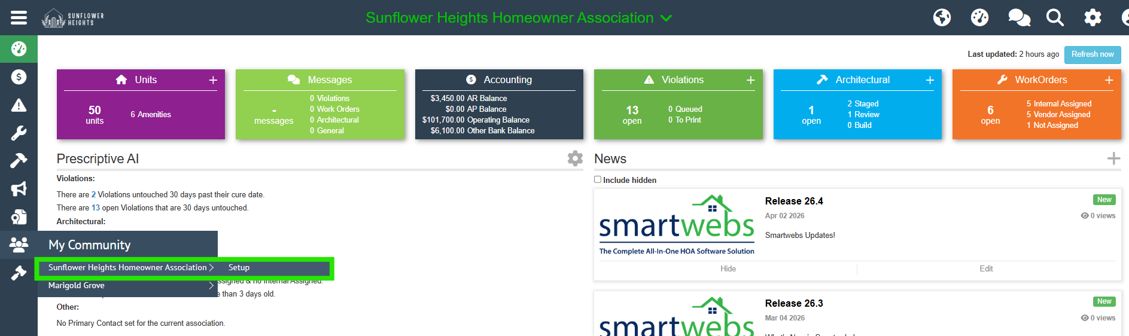Click the search magnifier icon
Screen dimensions: 1129x336
click(1055, 18)
